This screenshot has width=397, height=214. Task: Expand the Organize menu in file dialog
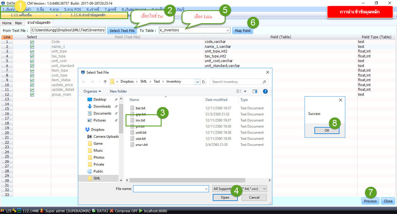92,91
